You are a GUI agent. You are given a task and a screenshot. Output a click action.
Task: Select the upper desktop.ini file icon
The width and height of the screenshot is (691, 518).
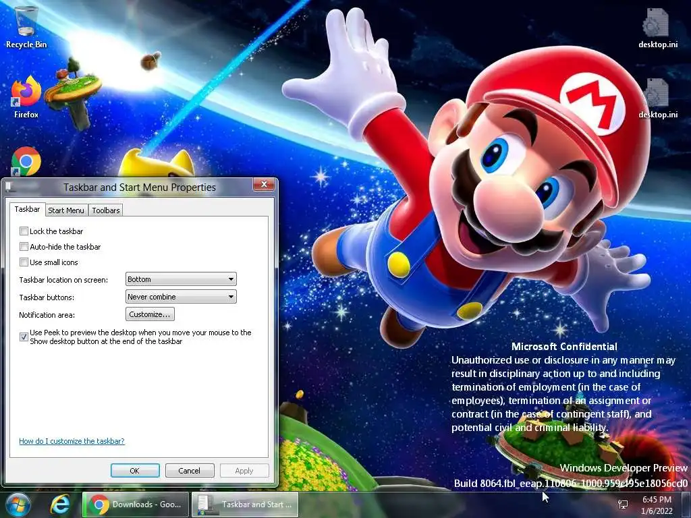coord(657,27)
